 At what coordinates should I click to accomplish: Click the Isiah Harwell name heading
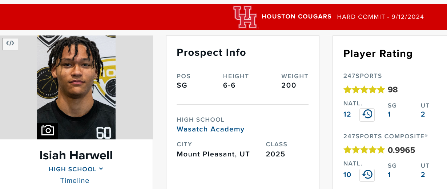76,155
